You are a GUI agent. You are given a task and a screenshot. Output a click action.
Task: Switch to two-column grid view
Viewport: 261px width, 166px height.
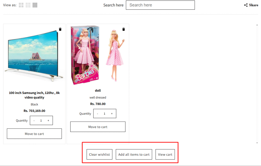pyautogui.click(x=21, y=5)
